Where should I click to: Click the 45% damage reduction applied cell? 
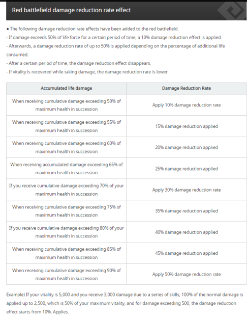point(187,253)
